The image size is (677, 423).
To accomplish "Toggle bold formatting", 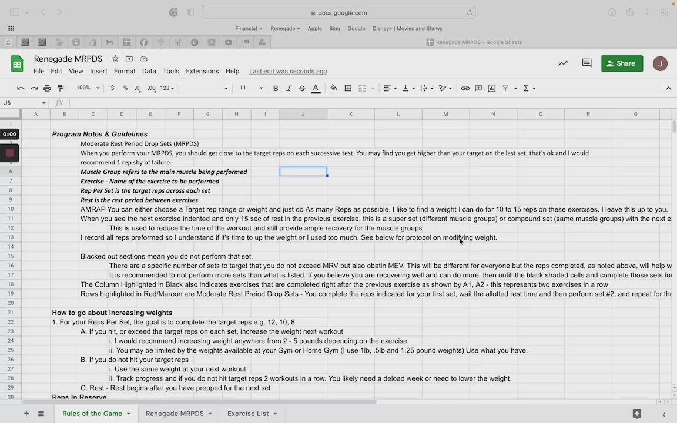I will coord(276,88).
